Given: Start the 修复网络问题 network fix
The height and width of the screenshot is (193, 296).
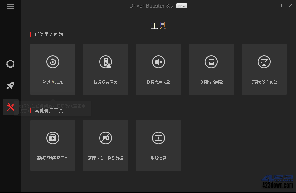Looking at the screenshot, I should [x=211, y=69].
